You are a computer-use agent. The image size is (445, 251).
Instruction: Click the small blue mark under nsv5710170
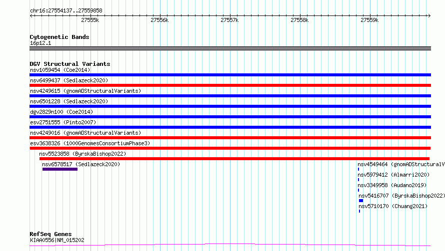tap(359, 211)
